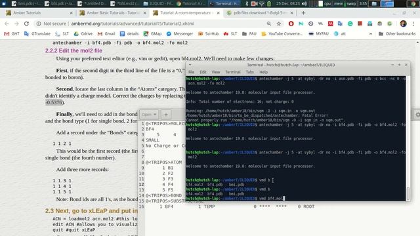Click the Chrome back arrow
Image resolution: width=420 pixels, height=236 pixels.
tap(7, 24)
